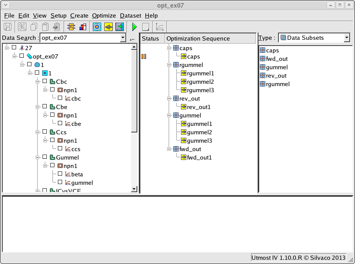Click the curve plot graph toolbar icon

coord(159,27)
